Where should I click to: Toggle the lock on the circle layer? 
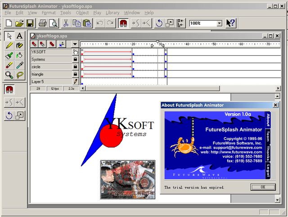[x=75, y=67]
